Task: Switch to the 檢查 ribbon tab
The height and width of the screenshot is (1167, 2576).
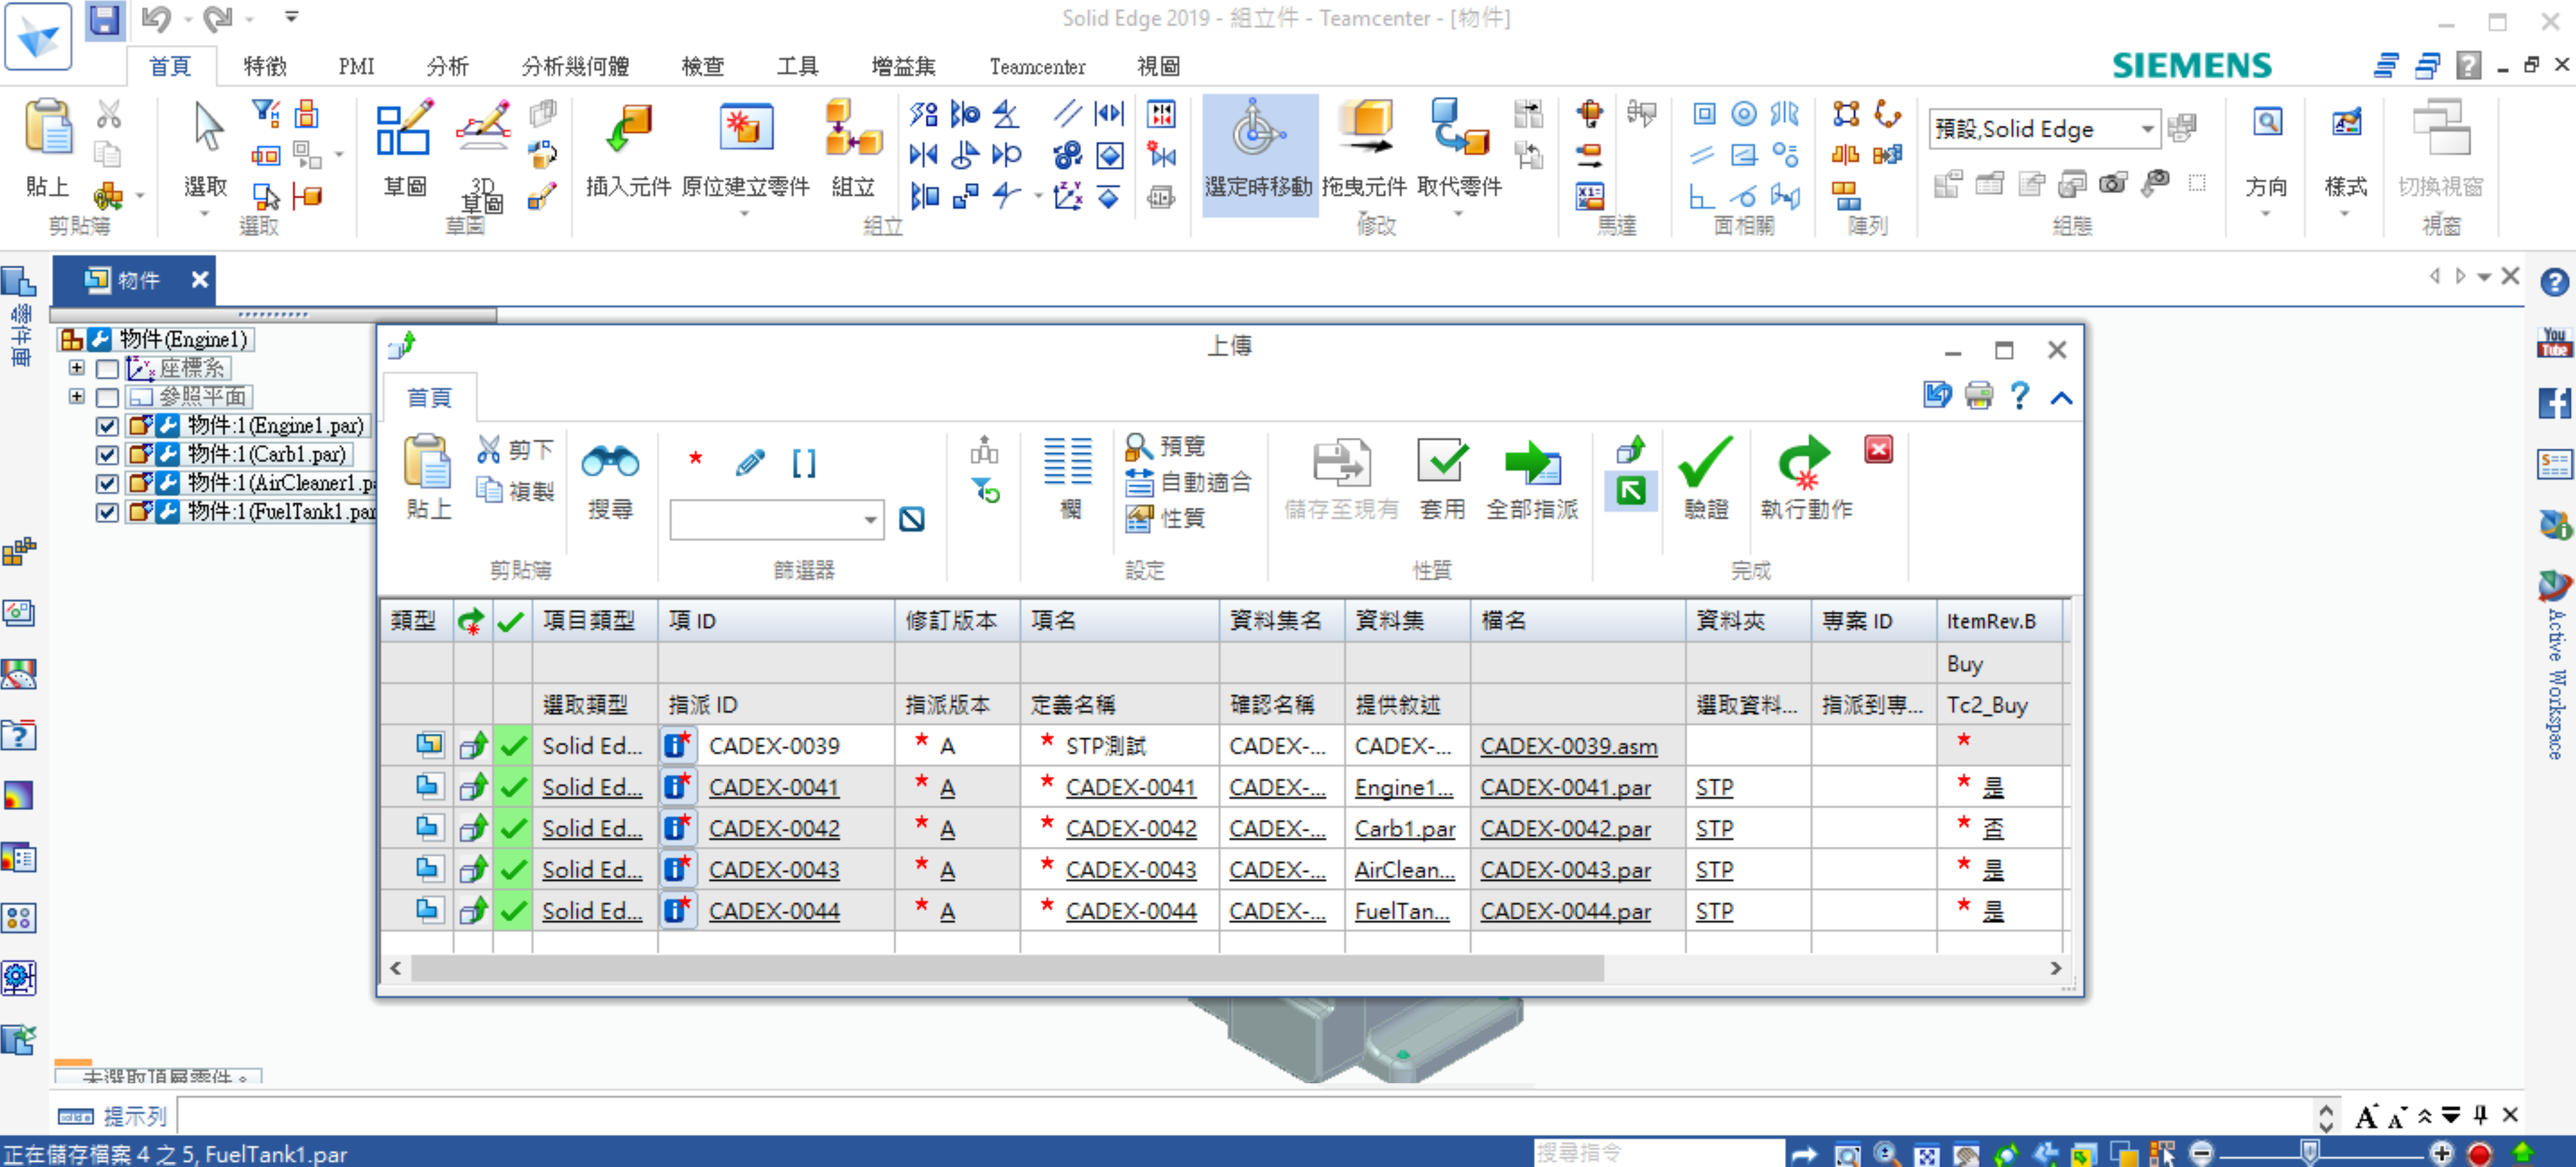Action: tap(702, 66)
